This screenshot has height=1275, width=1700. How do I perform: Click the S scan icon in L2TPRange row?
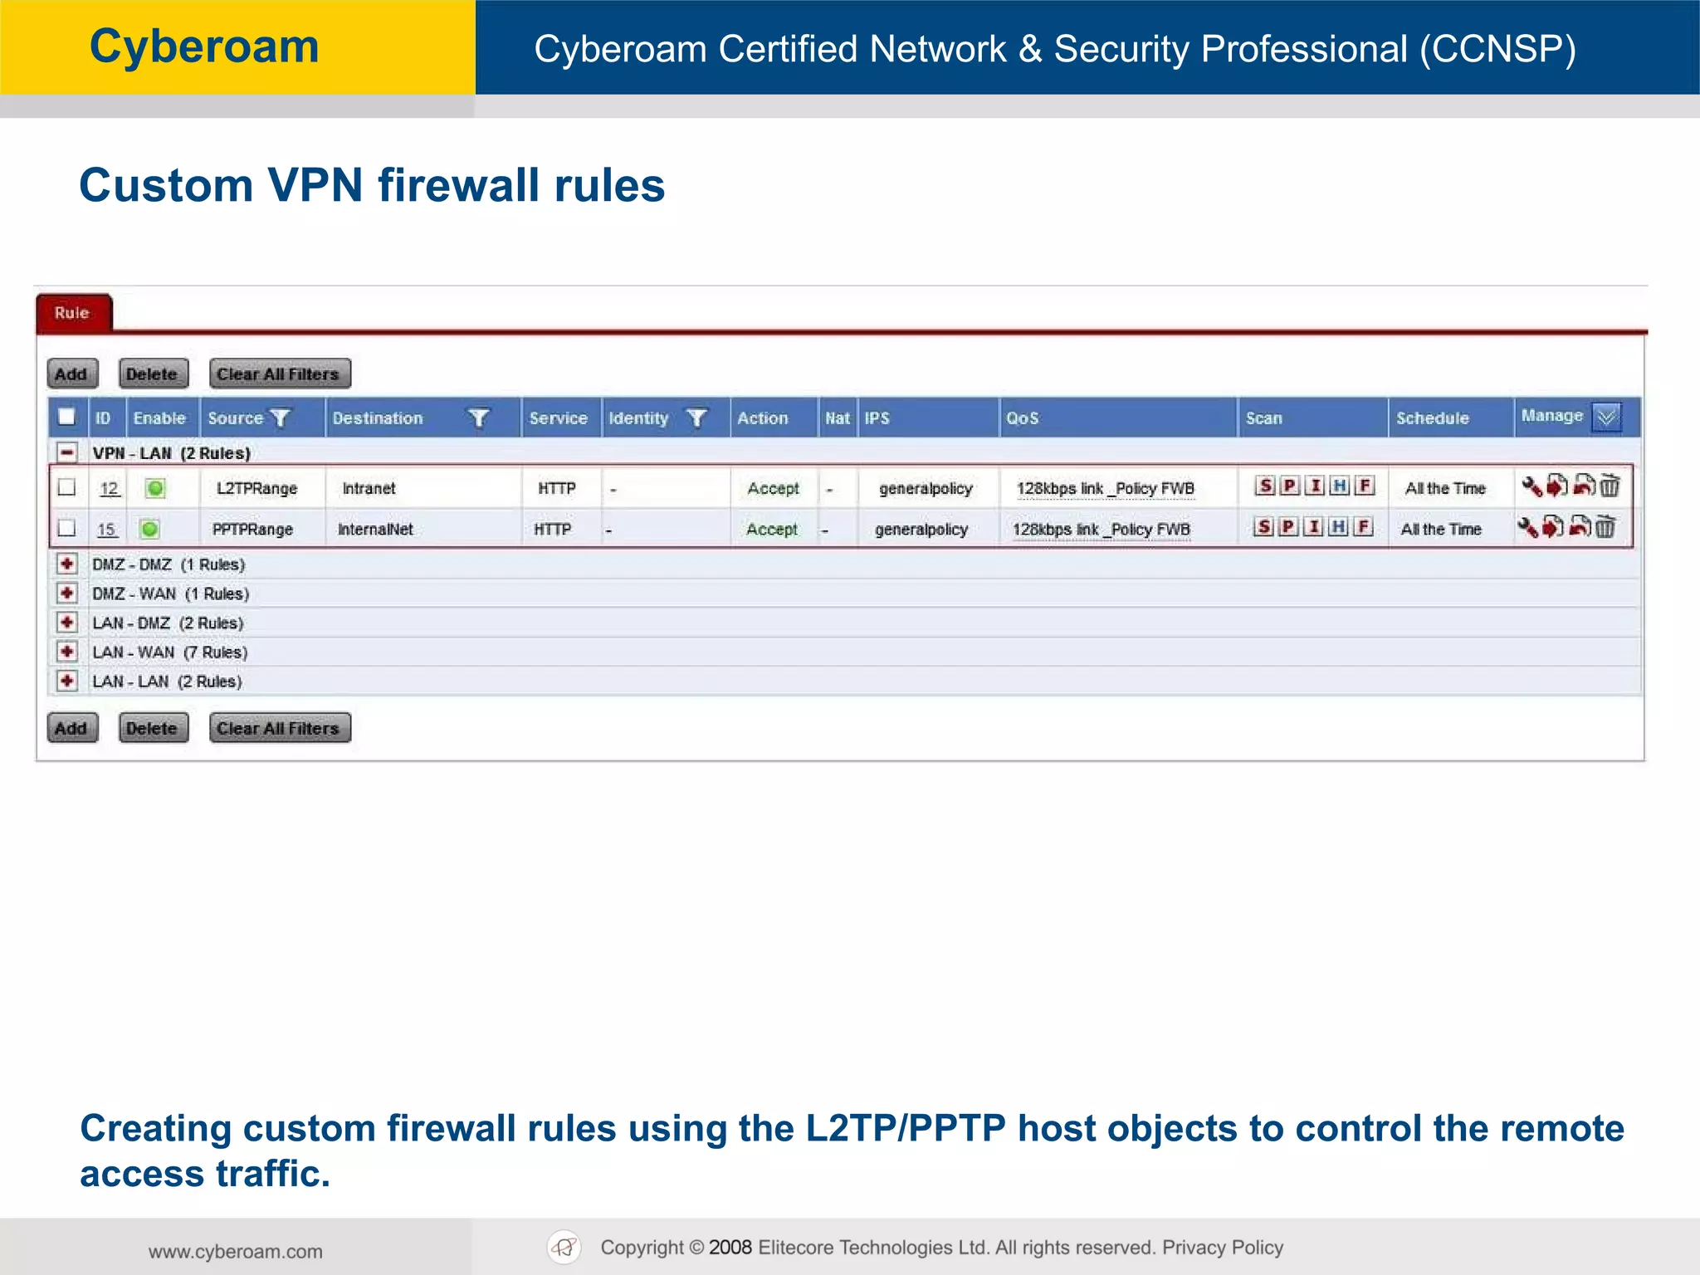point(1265,486)
